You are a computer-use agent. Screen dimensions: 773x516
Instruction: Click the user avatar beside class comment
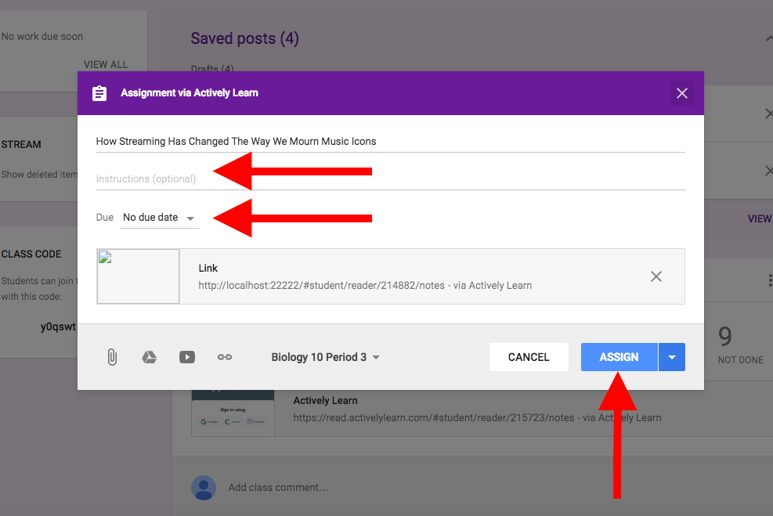204,488
